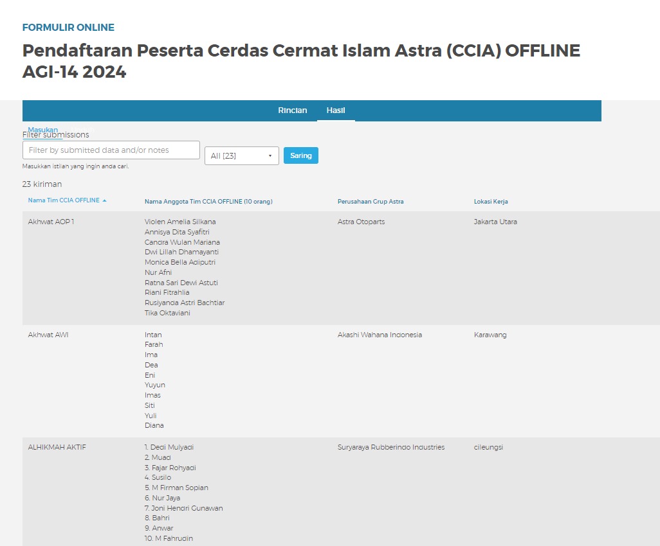Open the All [23] filter dropdown
660x546 pixels.
coord(241,155)
